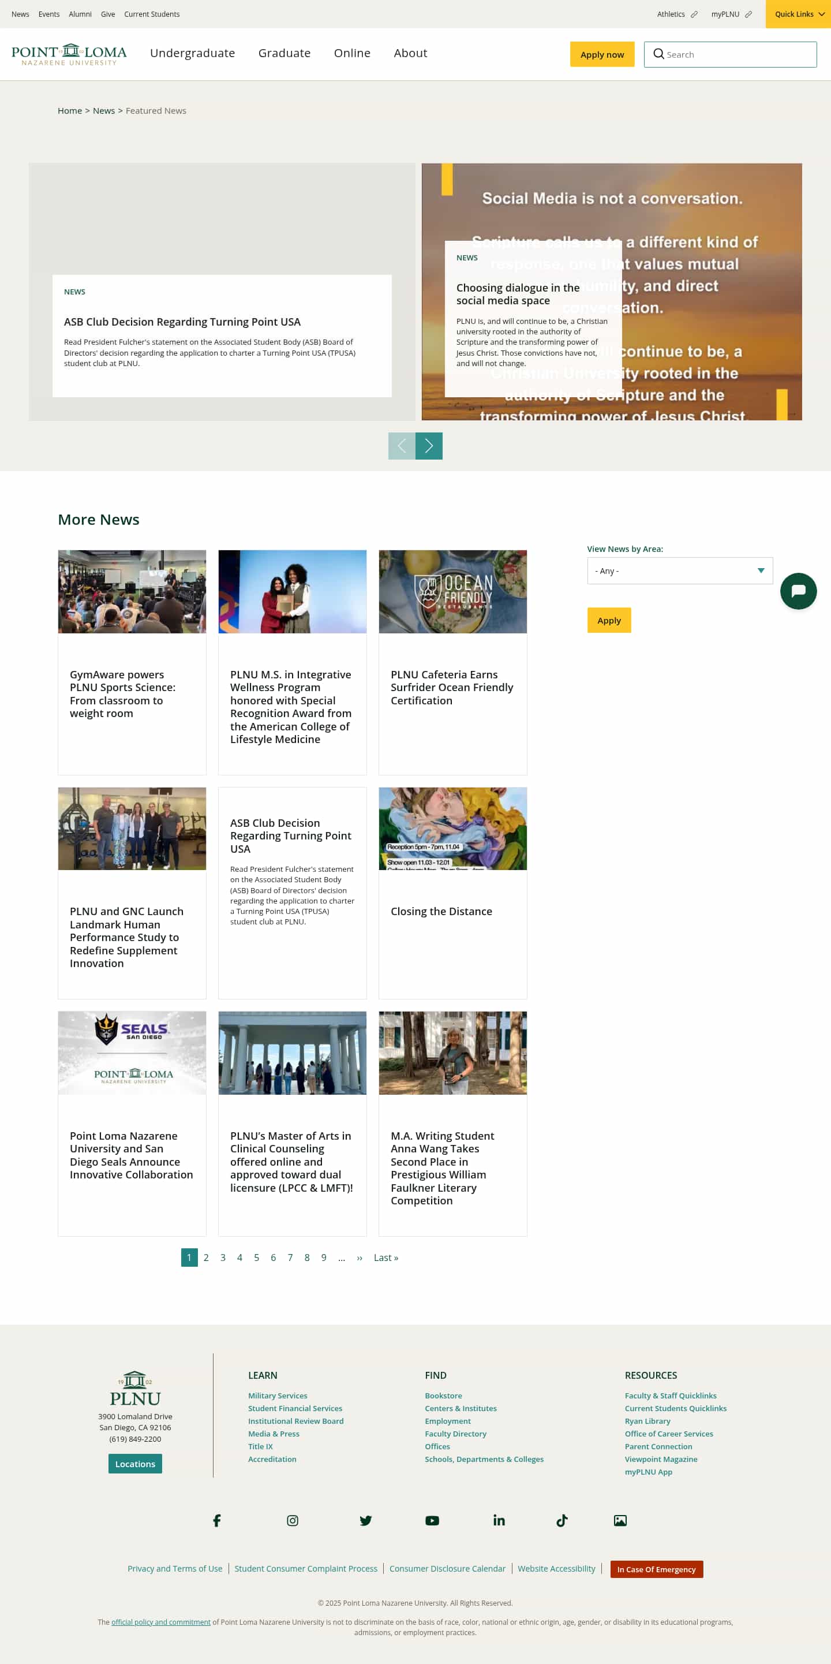Open Viewpoint Magazine footer link

[x=661, y=1459]
